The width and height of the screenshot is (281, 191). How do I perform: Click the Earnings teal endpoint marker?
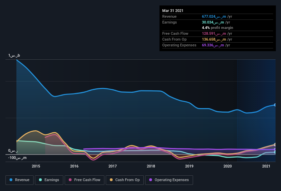[x=275, y=152]
